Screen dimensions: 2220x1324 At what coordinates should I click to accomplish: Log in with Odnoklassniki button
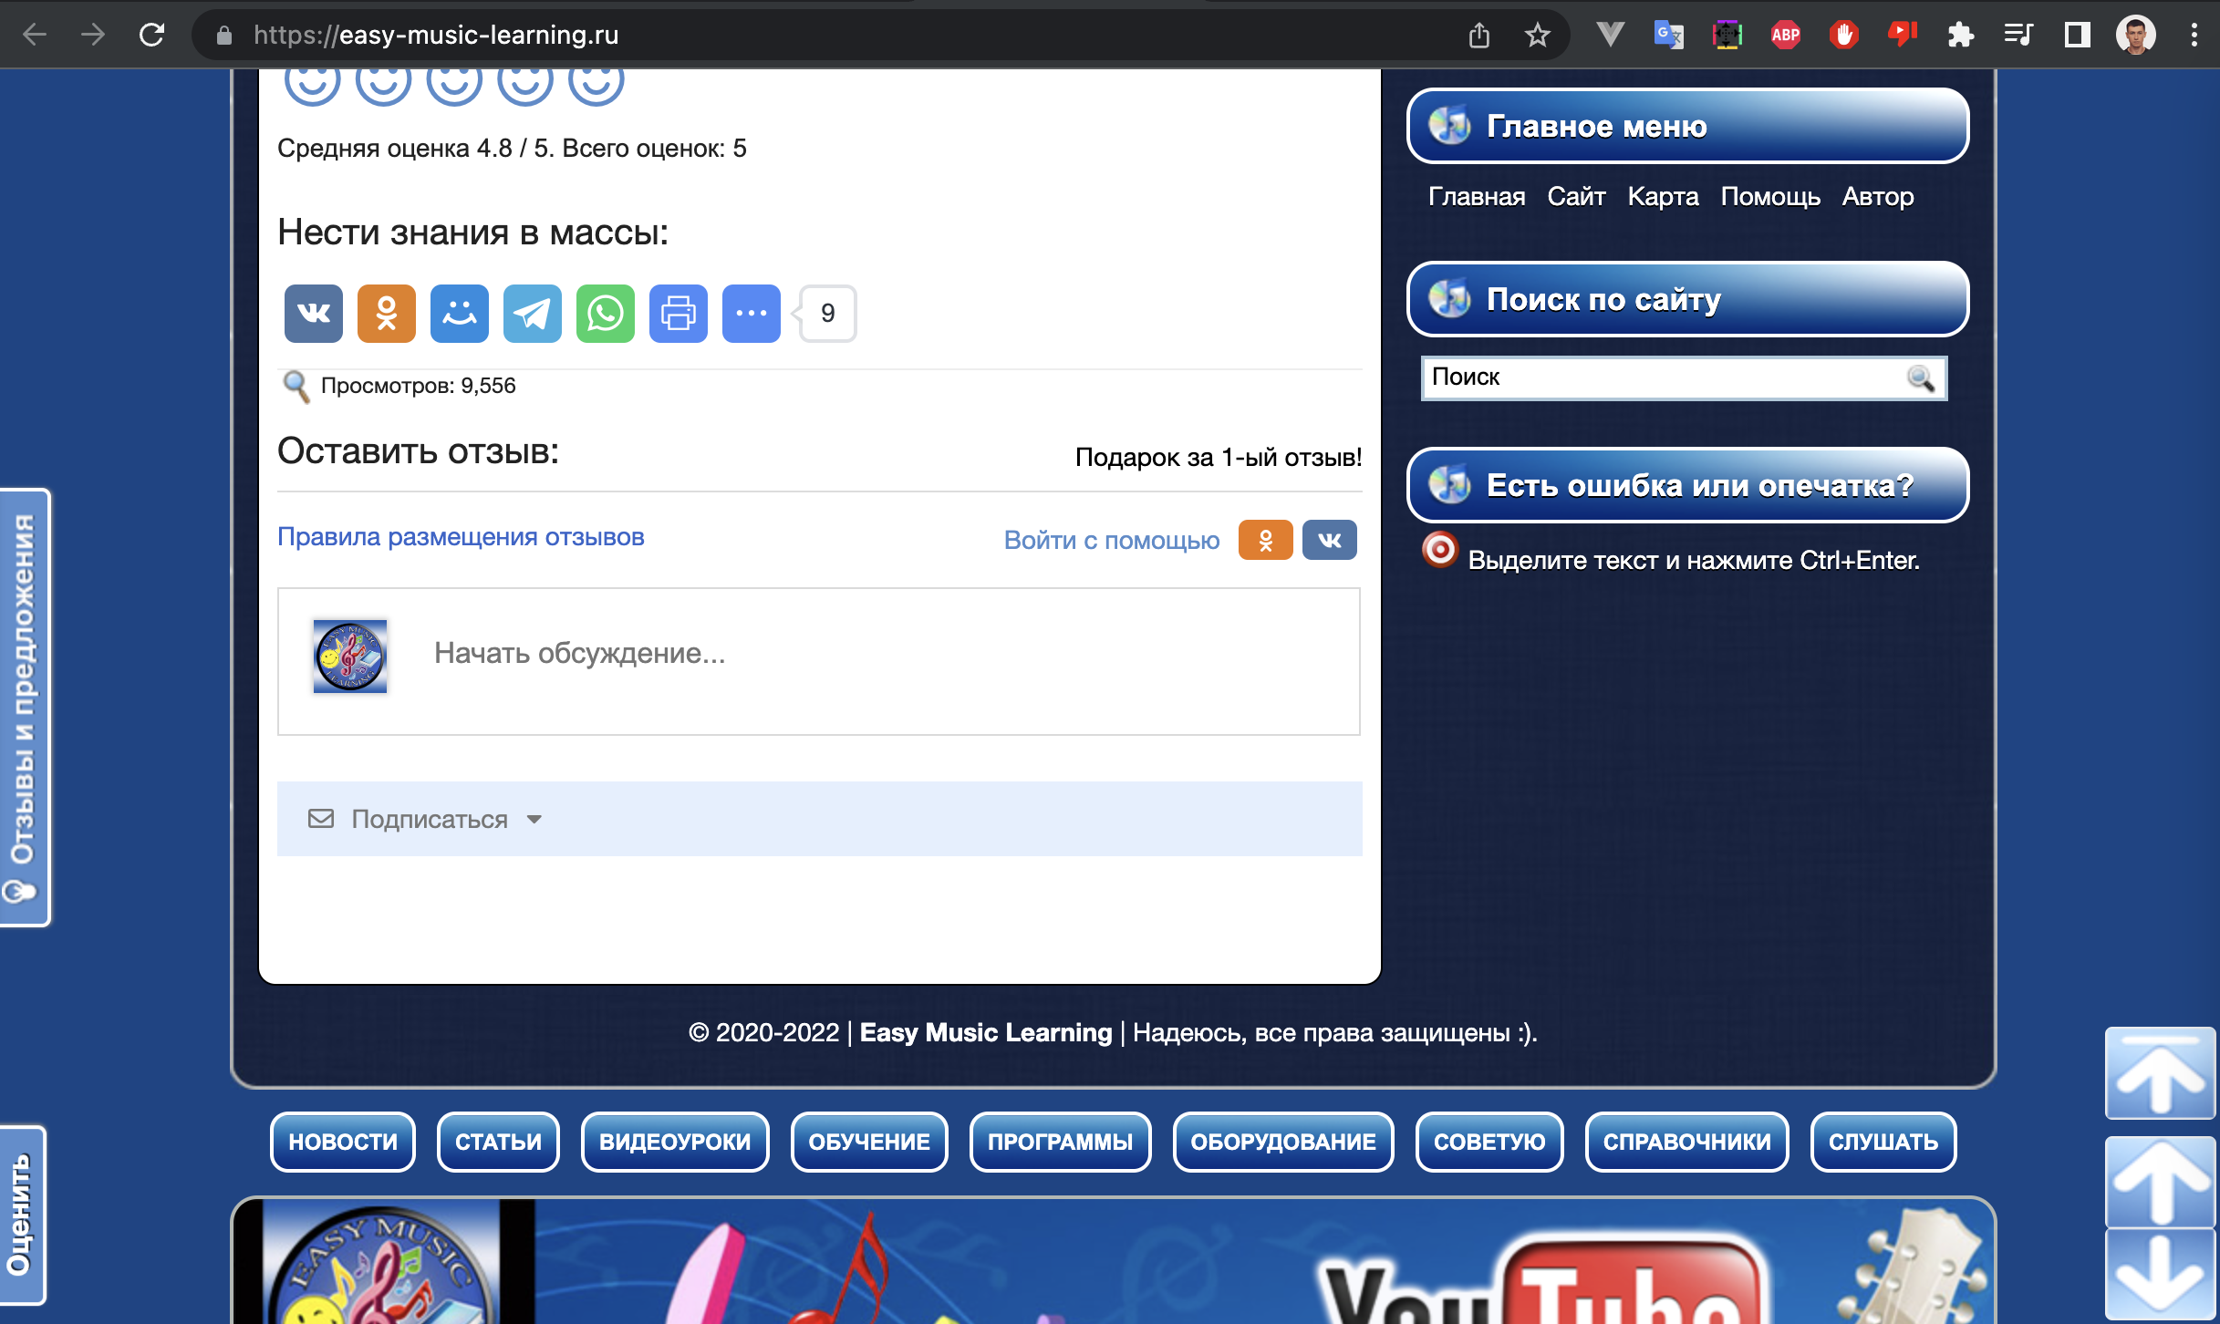click(x=1265, y=540)
